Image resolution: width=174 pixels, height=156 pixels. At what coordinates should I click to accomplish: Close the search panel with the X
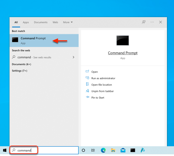[161, 22]
